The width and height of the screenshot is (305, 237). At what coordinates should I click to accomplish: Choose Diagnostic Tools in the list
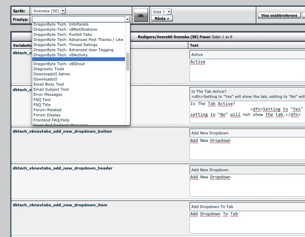pos(79,69)
